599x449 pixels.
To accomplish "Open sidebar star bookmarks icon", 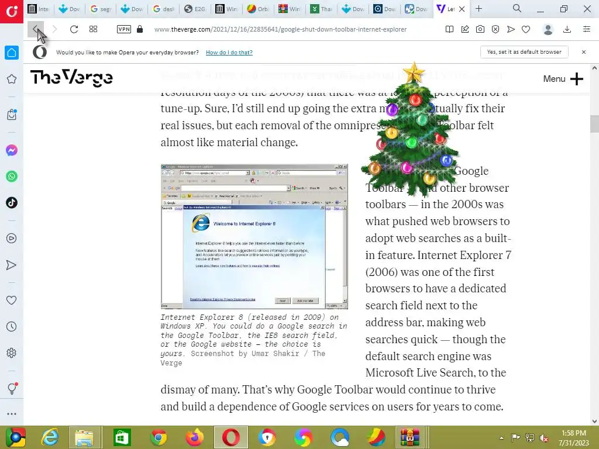I will [x=12, y=79].
